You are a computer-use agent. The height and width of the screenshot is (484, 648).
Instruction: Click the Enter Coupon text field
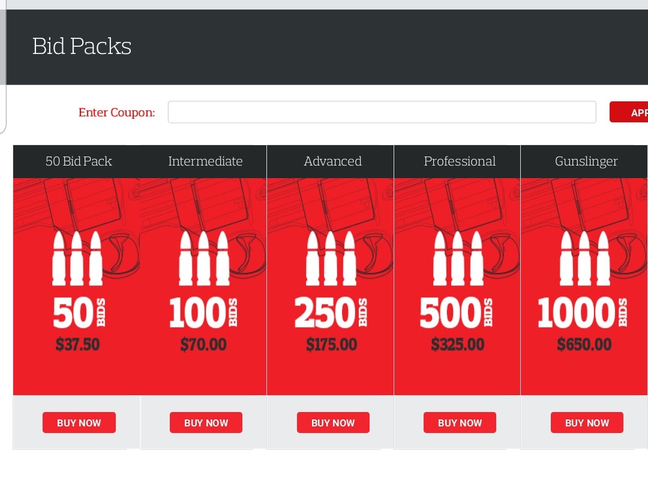[x=382, y=112]
